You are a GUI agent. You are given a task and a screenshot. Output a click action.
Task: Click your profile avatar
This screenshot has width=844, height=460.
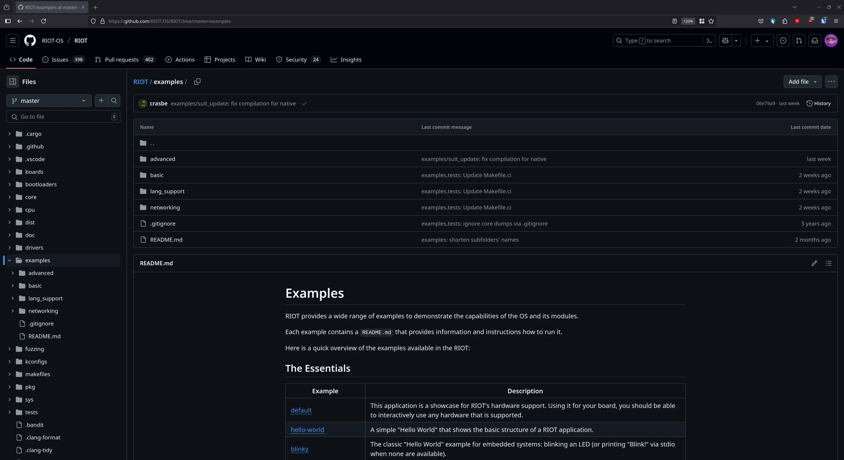click(x=831, y=40)
